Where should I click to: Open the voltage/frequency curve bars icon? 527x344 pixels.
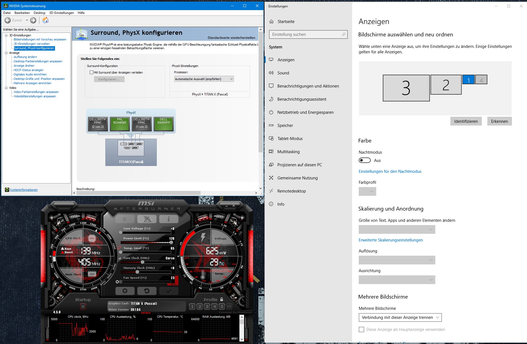click(120, 258)
